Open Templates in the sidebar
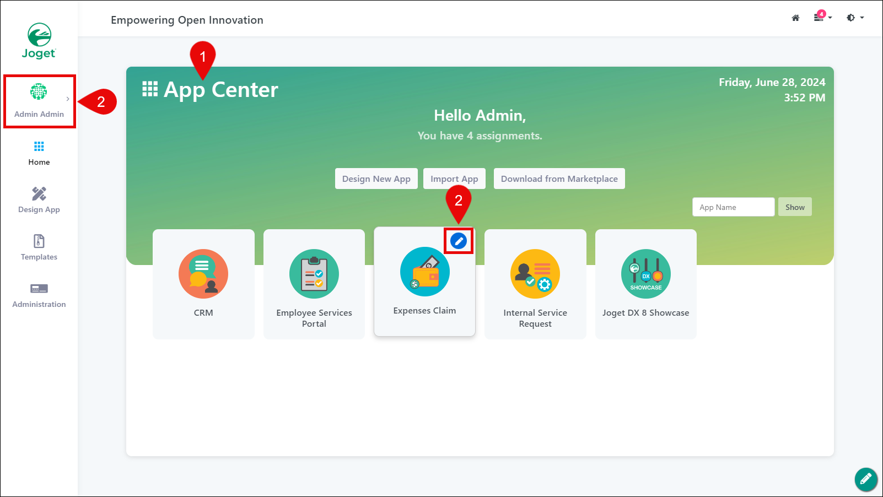Viewport: 883px width, 497px height. pos(39,248)
